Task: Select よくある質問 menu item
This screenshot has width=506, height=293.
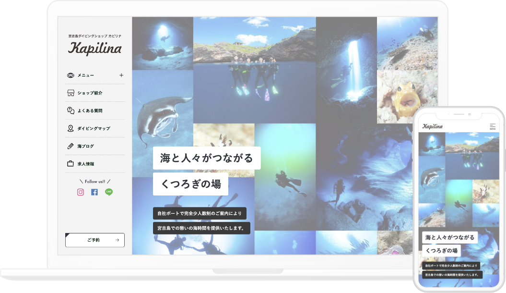Action: [x=90, y=110]
